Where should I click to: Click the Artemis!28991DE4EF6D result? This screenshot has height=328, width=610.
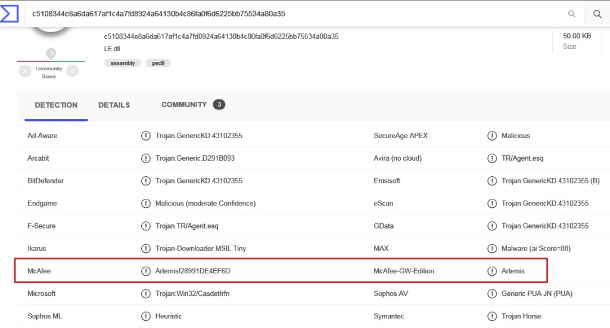[192, 271]
